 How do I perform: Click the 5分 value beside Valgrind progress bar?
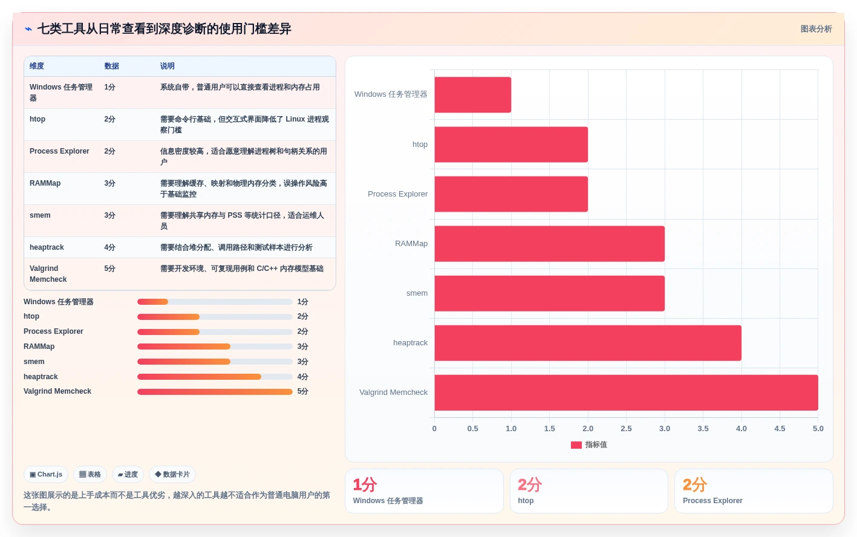303,392
